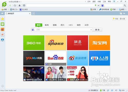Open Renren icon in the sidebar

coord(3,40)
